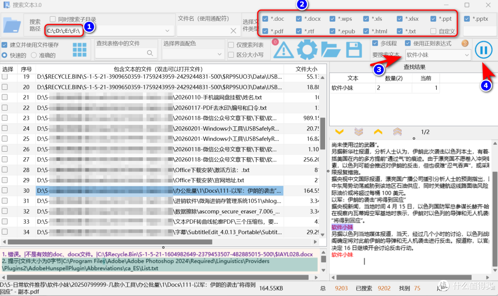Click the purple highlighted 软件小妹 match
The height and width of the screenshot is (296, 498).
click(x=342, y=227)
